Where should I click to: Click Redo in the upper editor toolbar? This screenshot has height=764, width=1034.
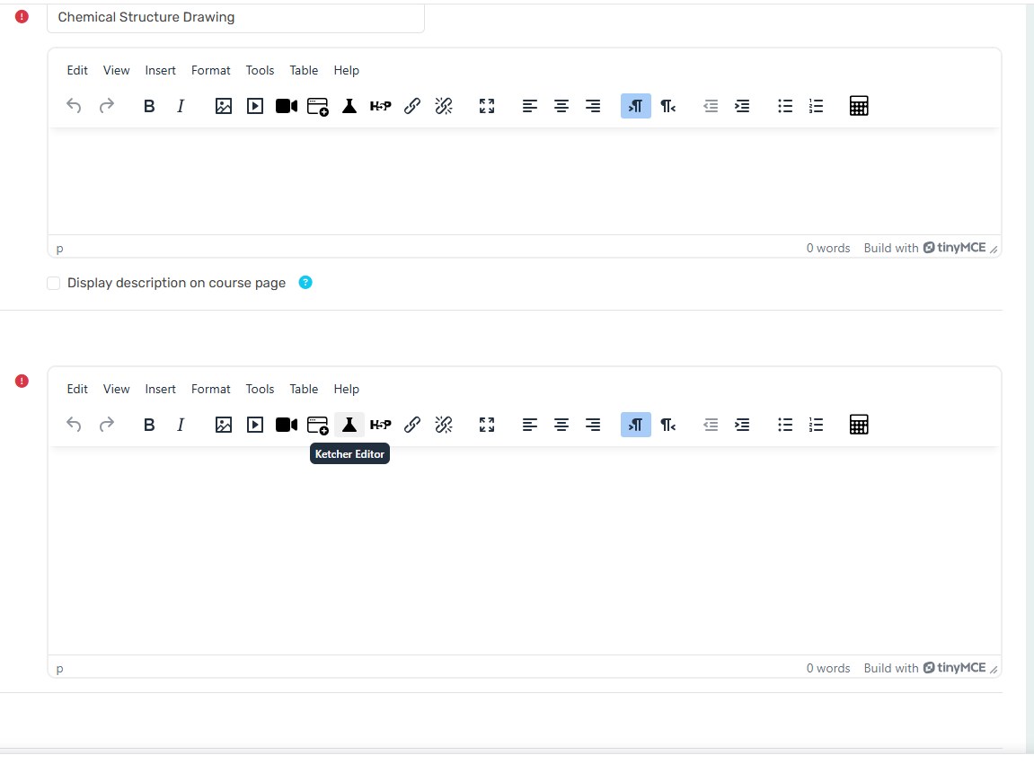[106, 106]
